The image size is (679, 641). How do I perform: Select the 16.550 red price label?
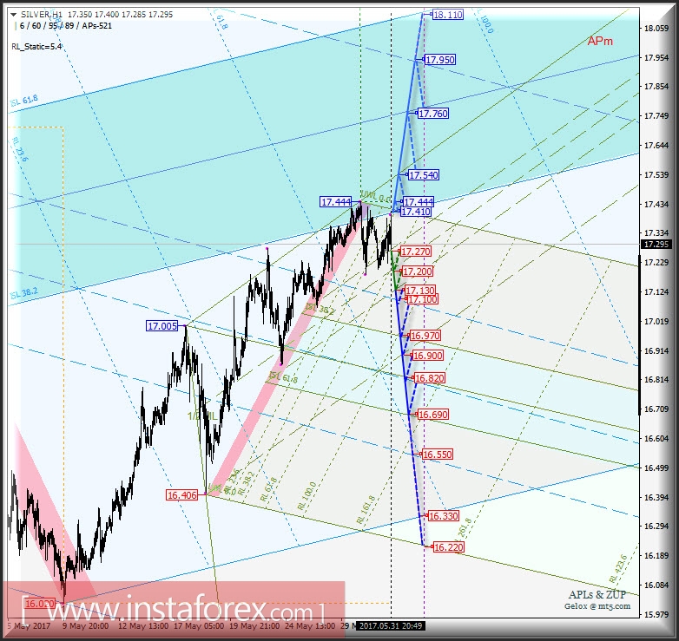pyautogui.click(x=438, y=455)
